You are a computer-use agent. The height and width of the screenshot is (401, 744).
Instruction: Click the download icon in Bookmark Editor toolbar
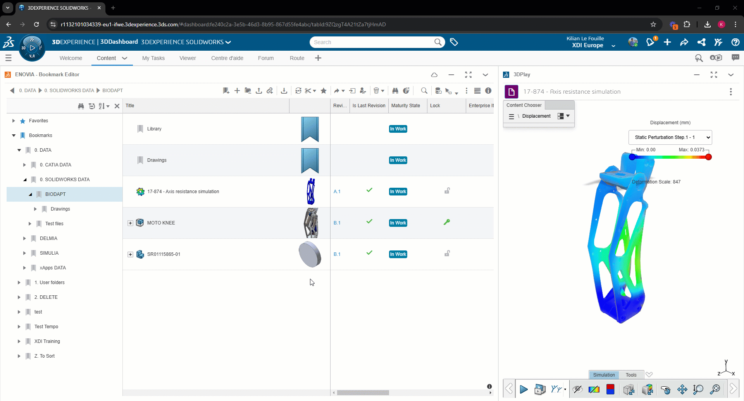click(x=284, y=91)
